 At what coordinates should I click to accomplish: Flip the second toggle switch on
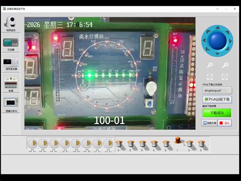[131, 144]
